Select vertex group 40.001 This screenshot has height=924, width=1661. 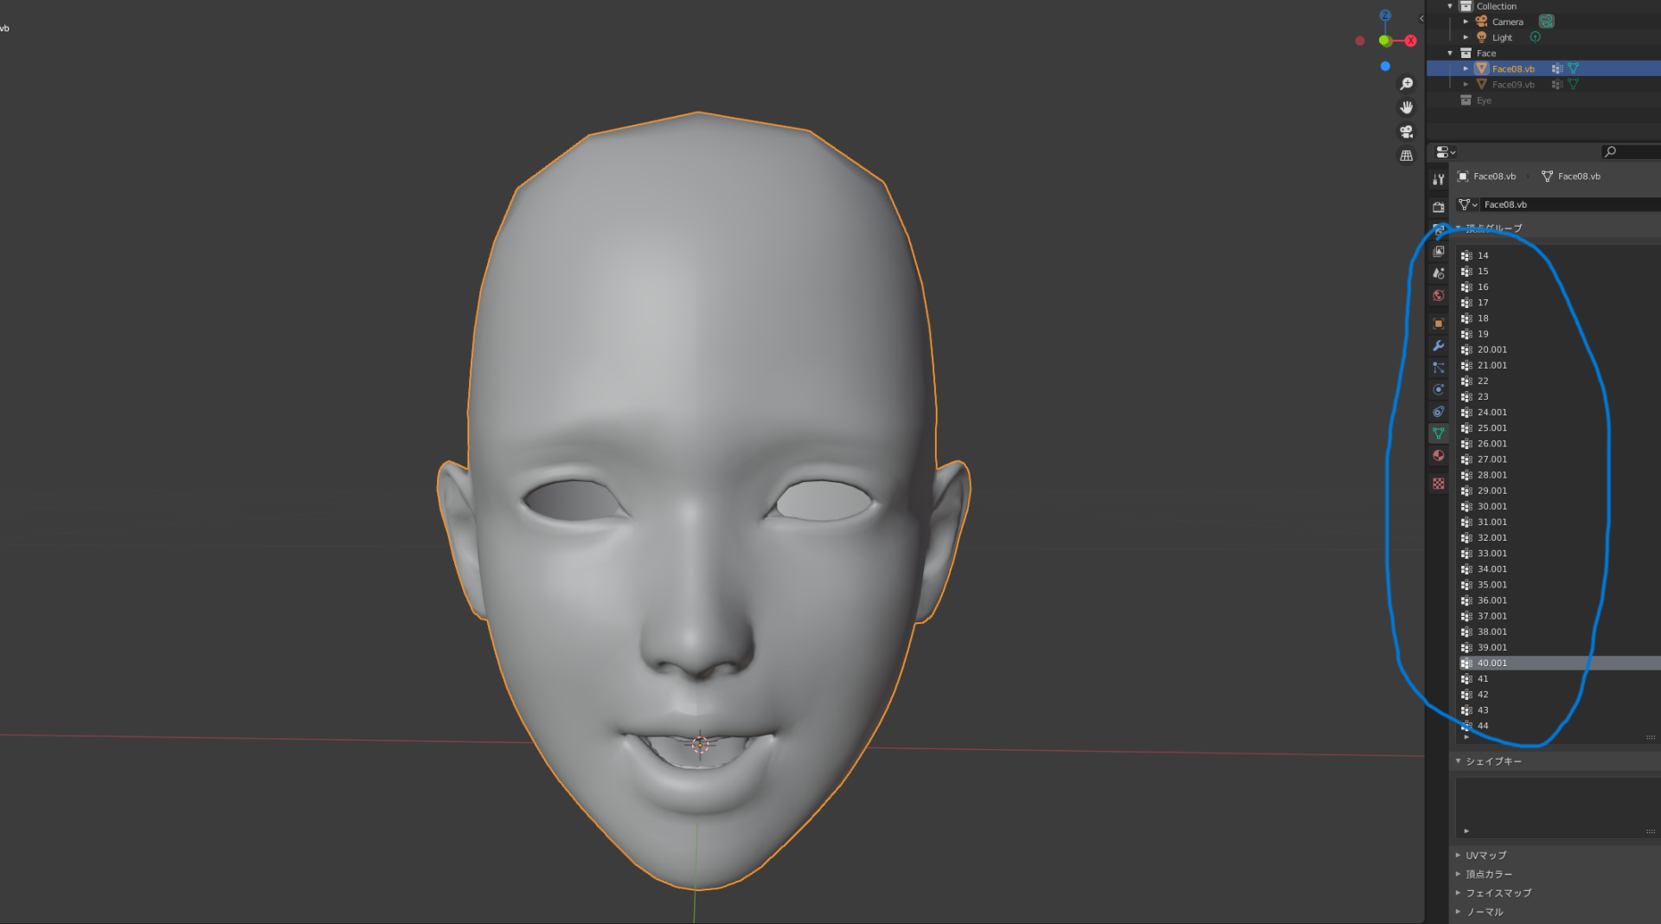[x=1560, y=663]
